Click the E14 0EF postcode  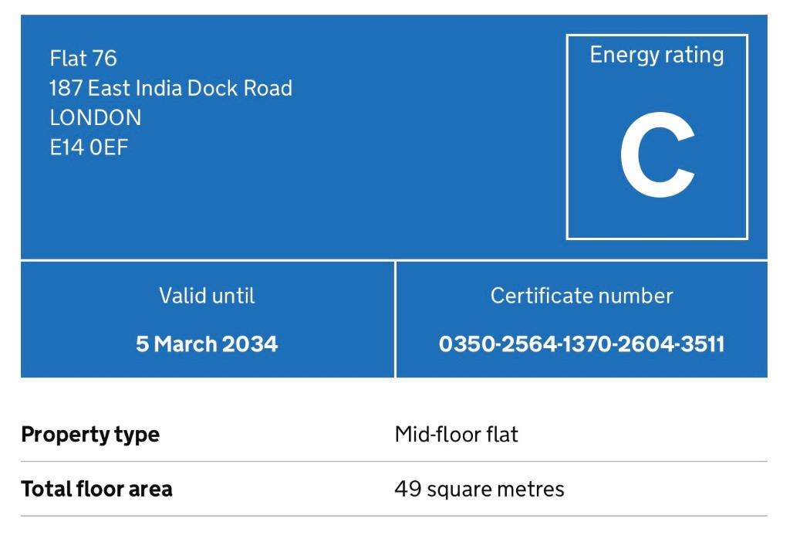tap(89, 147)
